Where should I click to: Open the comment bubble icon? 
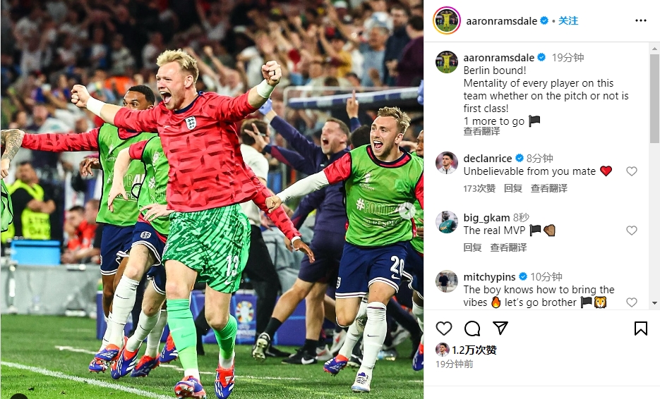point(472,329)
